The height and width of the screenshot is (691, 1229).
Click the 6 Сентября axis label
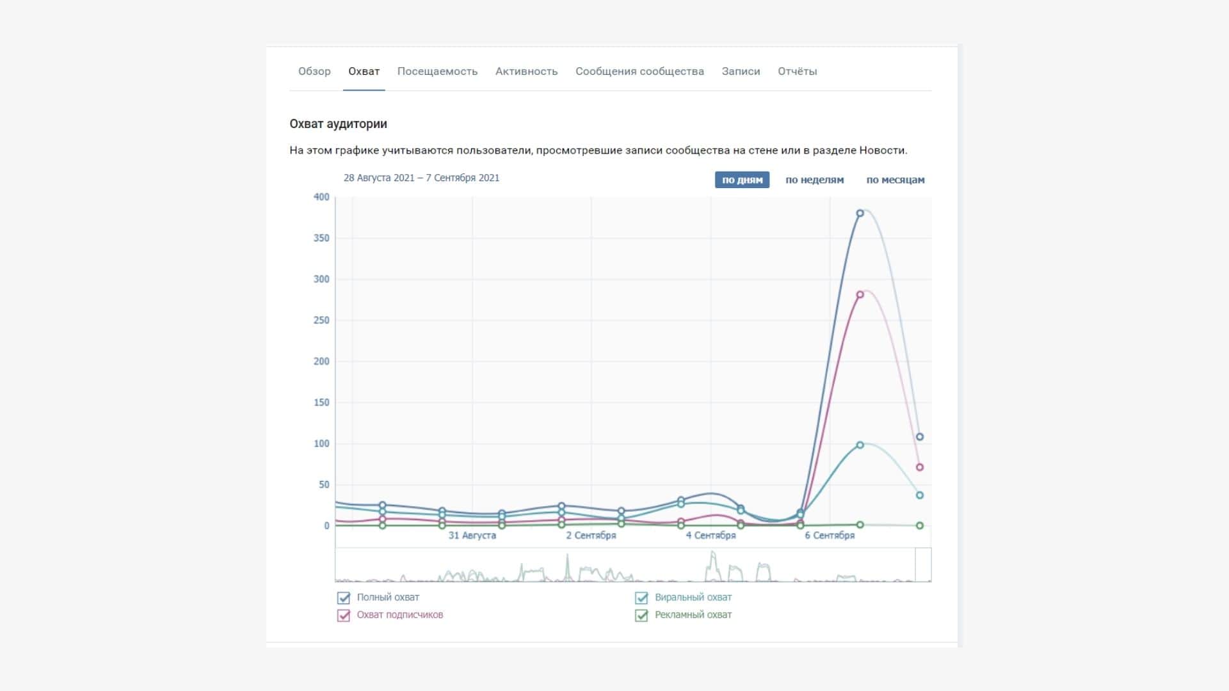pos(830,536)
